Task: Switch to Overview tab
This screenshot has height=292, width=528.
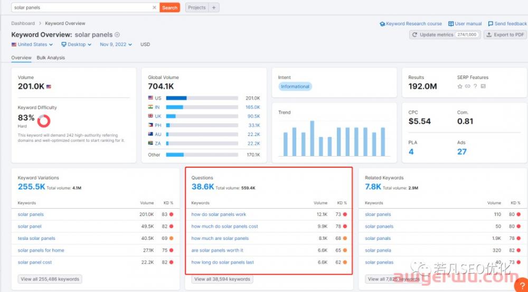Action: [x=21, y=58]
